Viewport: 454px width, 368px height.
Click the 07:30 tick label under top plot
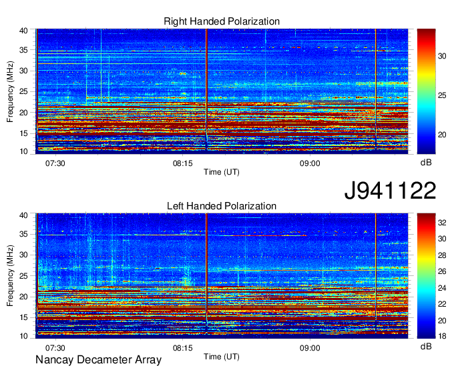tap(55, 163)
